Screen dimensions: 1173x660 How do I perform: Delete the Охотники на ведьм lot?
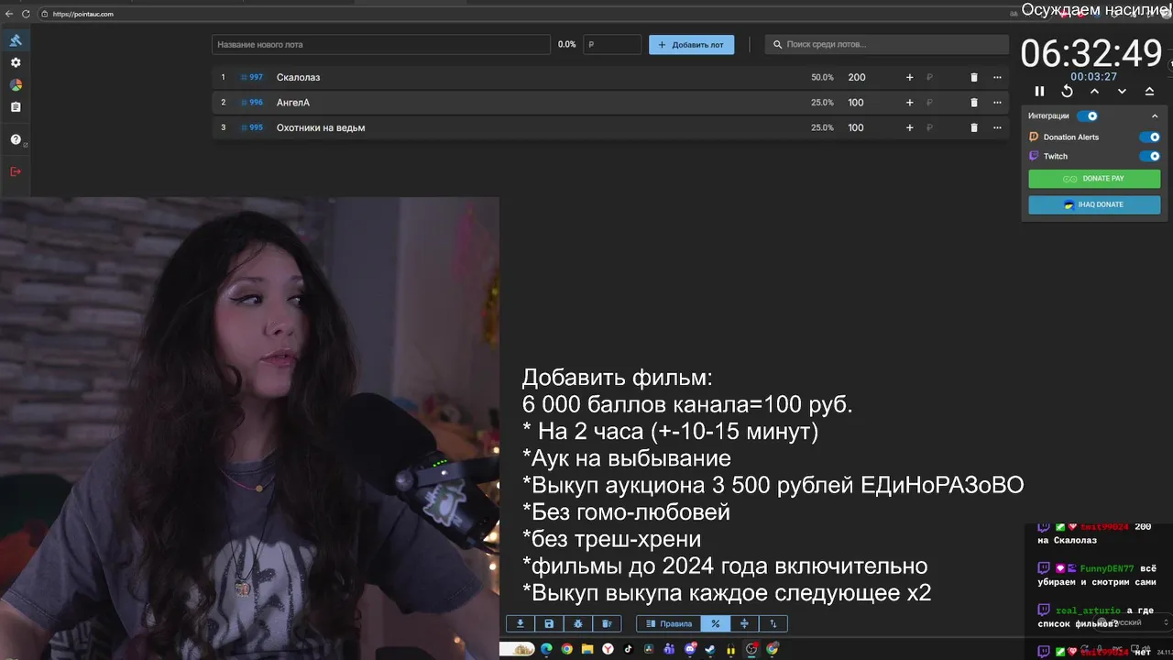tap(974, 127)
